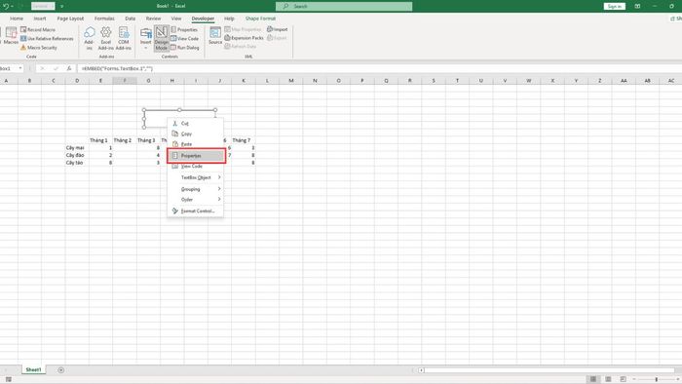Screen dimensions: 682x384
Task: Expand the Order submenu
Action: click(x=195, y=200)
